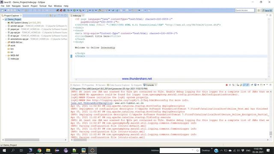Toggle Scroll Lock in Console toolbar
Viewport: 274px width, 154px height.
(241, 85)
